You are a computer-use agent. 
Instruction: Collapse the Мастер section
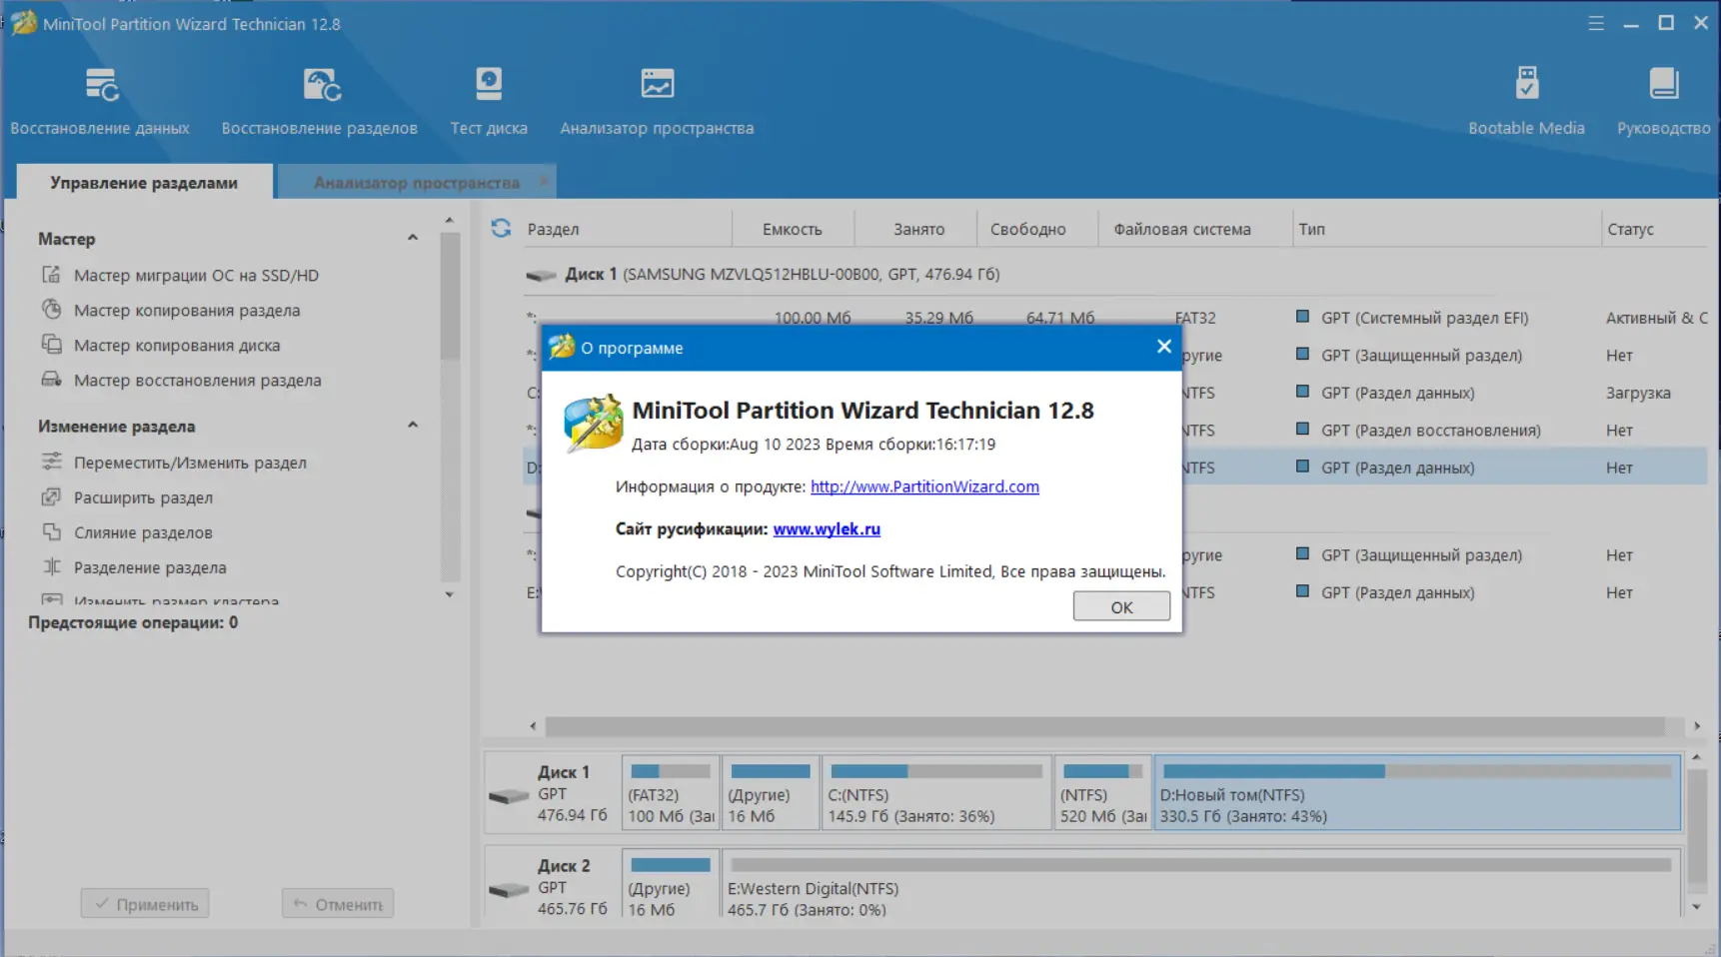tap(413, 238)
